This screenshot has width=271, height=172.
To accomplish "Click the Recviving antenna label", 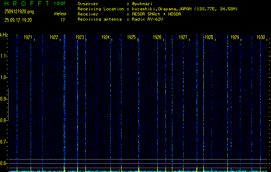I will coord(100,19).
